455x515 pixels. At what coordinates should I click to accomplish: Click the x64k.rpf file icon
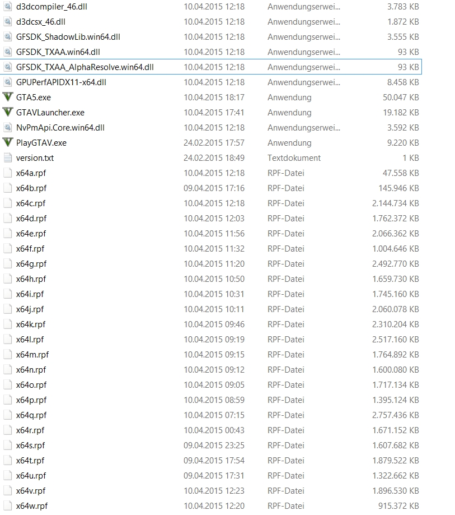pyautogui.click(x=7, y=324)
